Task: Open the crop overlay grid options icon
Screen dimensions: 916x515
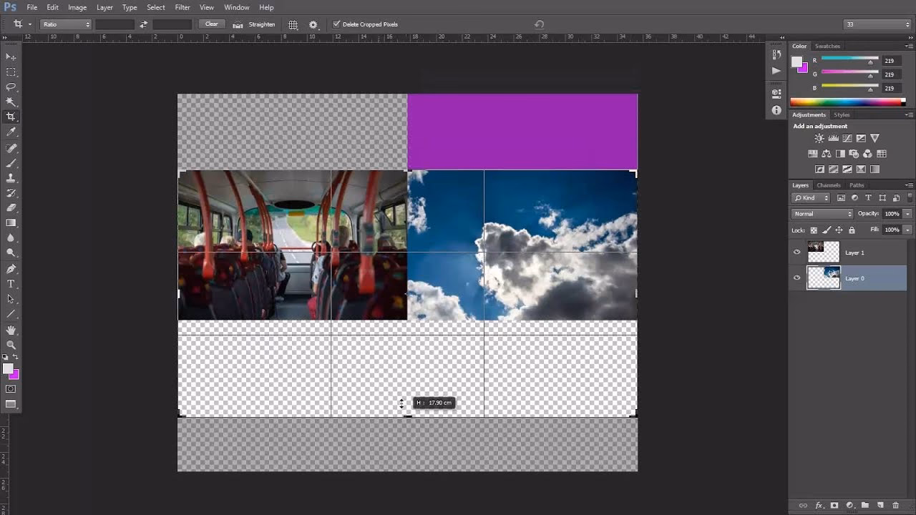Action: tap(293, 24)
